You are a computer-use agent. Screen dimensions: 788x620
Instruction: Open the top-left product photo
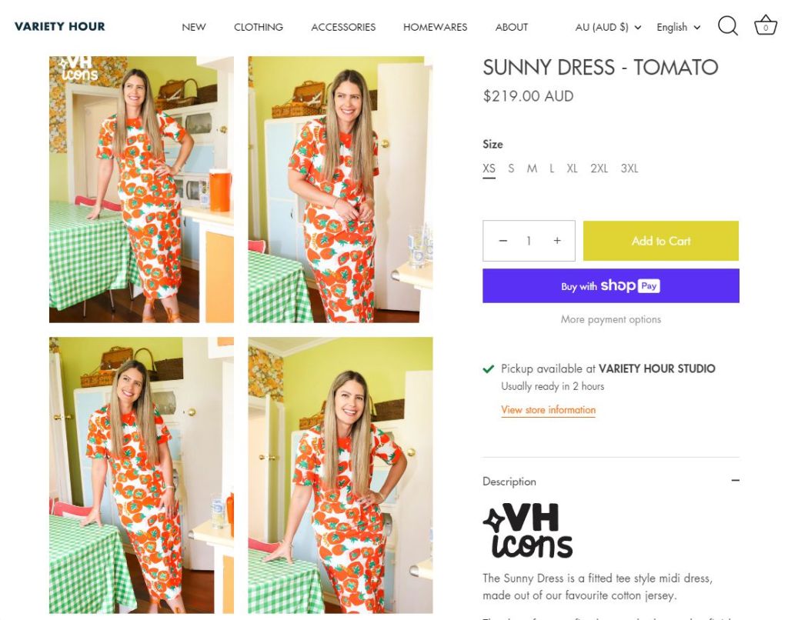point(142,189)
